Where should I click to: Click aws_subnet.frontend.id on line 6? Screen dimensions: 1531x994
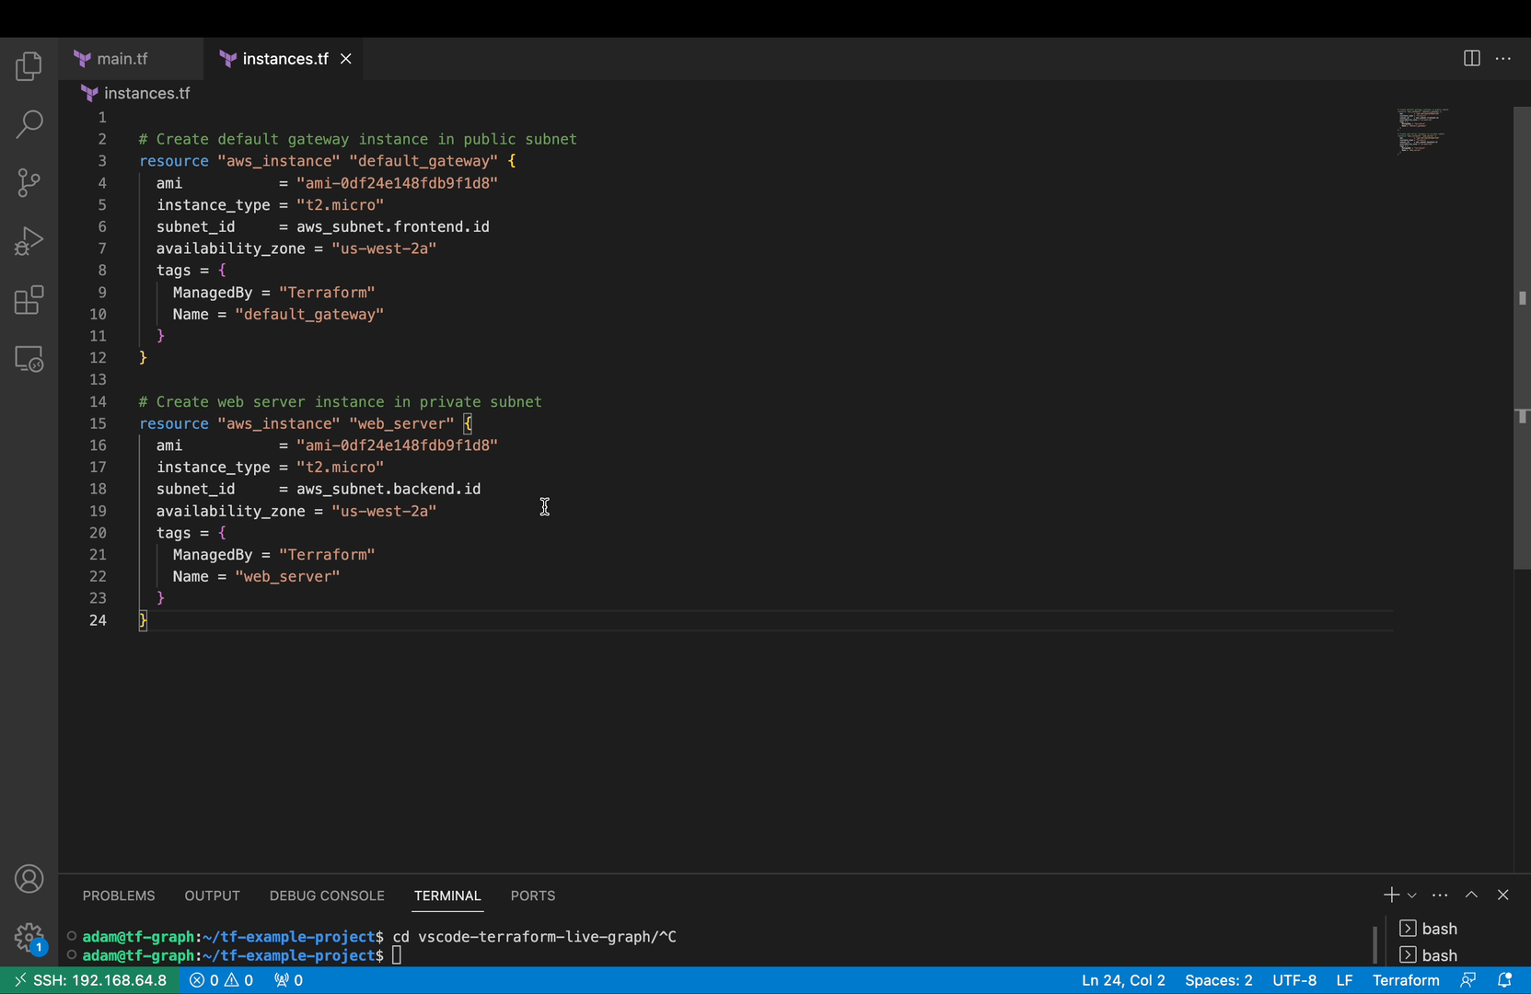(x=392, y=226)
